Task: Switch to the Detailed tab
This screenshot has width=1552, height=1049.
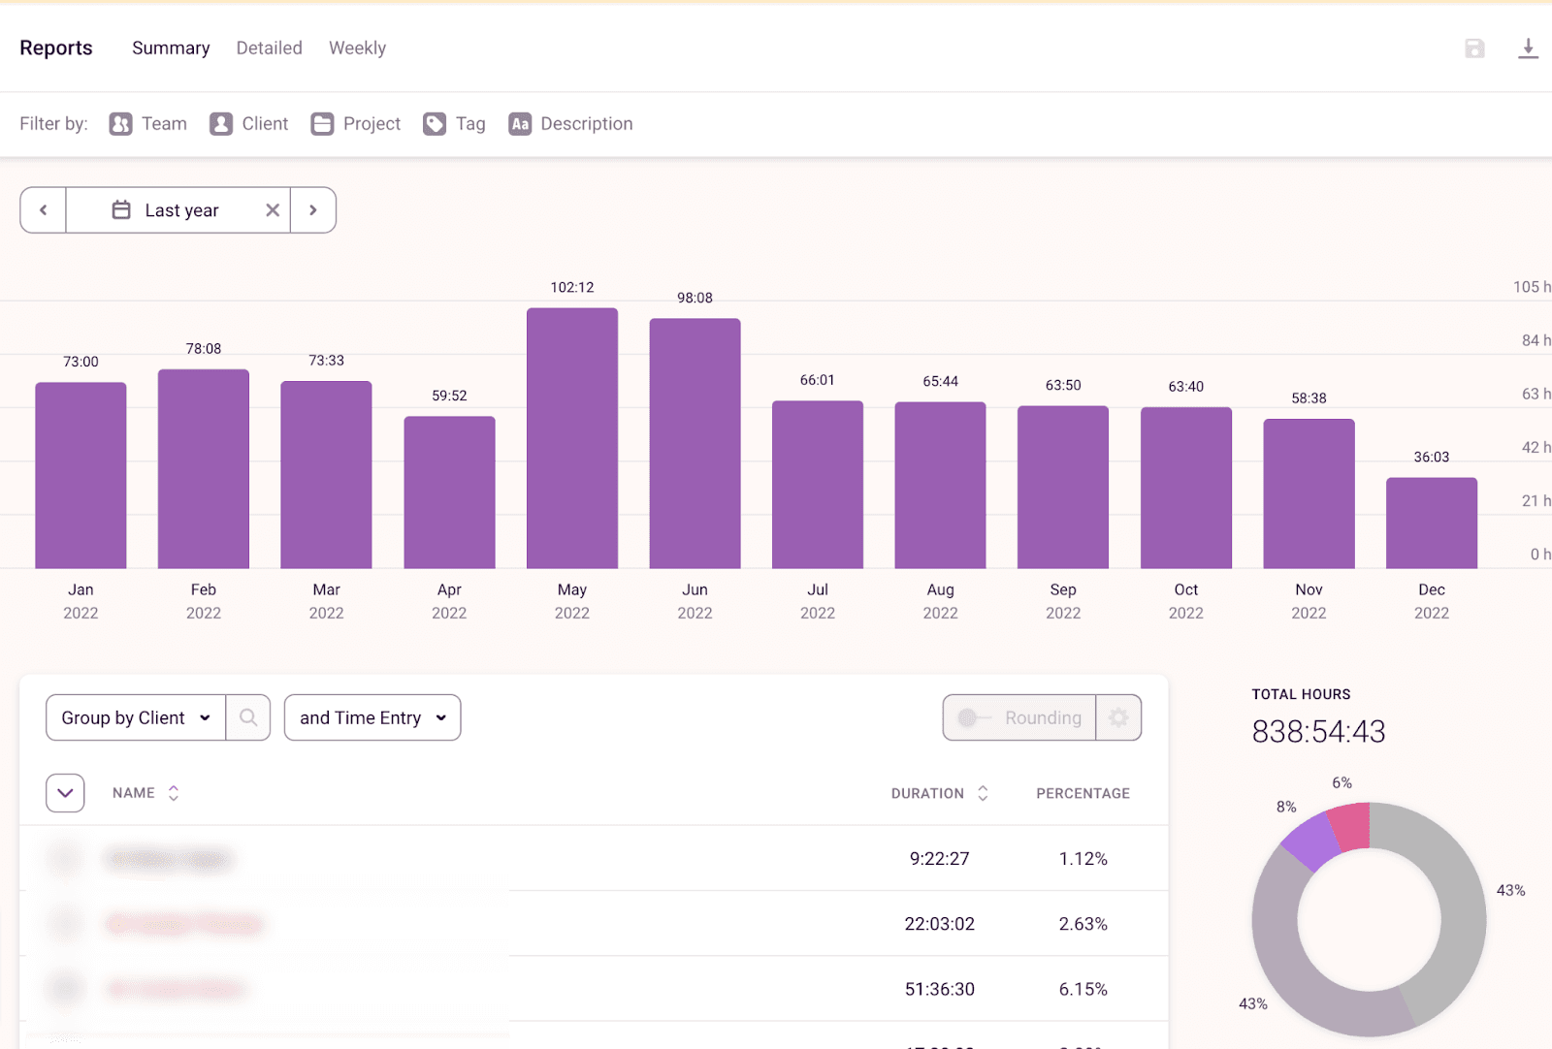Action: pyautogui.click(x=270, y=48)
